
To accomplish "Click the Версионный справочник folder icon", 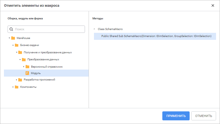I will coord(27,67).
